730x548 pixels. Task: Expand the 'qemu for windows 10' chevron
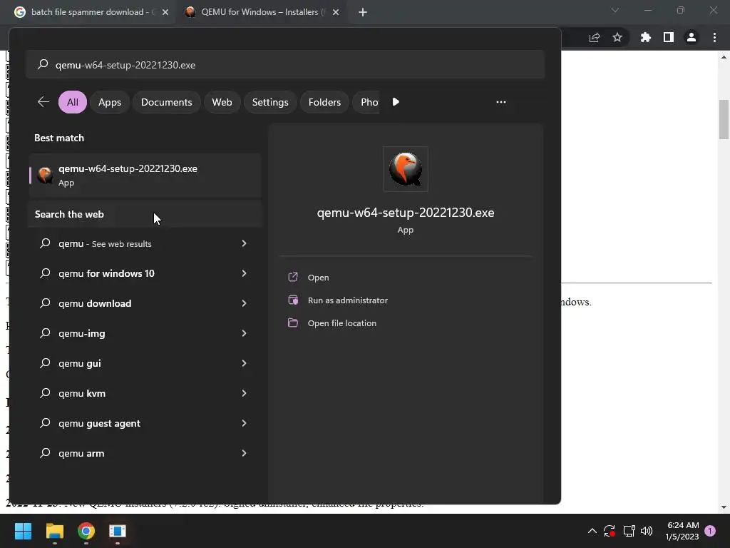(244, 273)
